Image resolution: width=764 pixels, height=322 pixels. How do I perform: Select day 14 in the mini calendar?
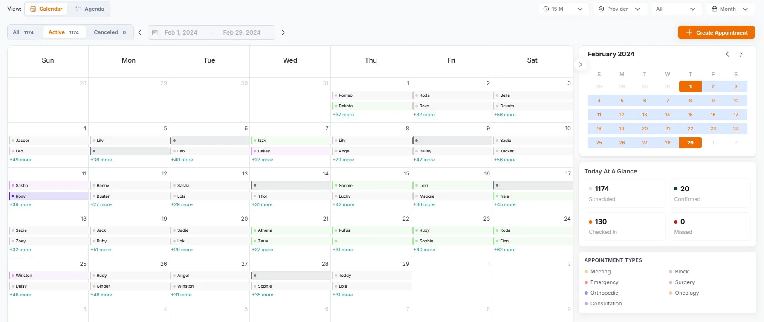coord(668,115)
